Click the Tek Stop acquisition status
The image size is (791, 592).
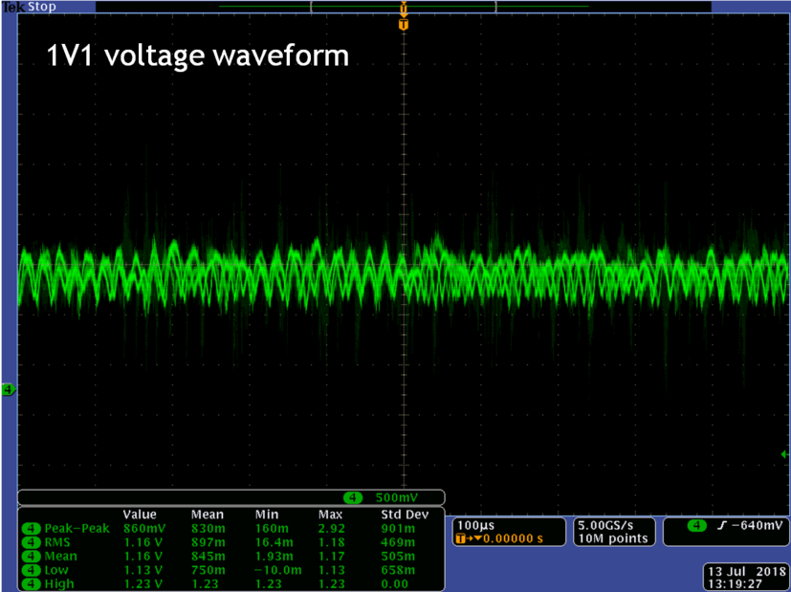pos(30,7)
